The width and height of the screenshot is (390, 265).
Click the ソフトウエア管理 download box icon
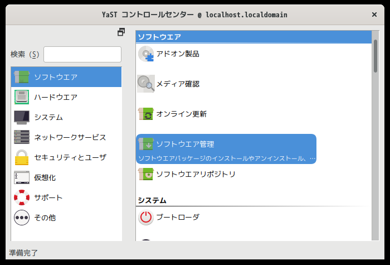point(146,144)
